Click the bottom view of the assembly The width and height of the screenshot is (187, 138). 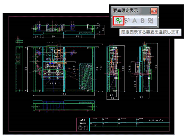pyautogui.click(x=64, y=106)
